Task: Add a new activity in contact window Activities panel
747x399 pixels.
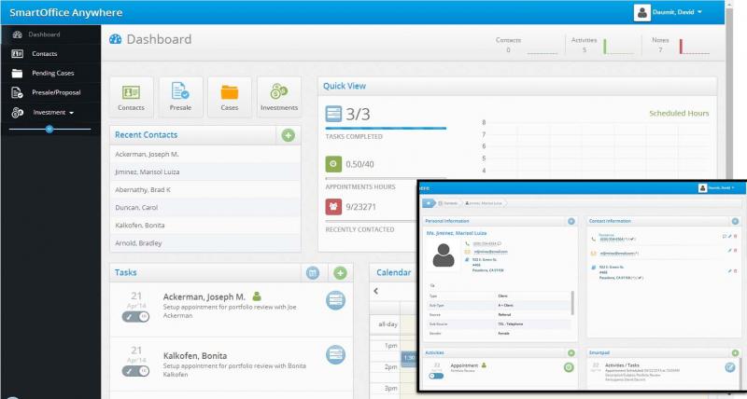Action: tap(571, 353)
